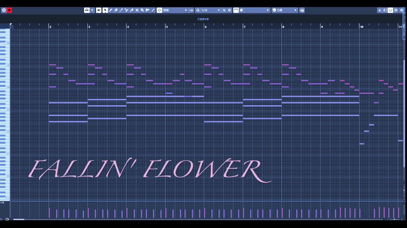Click the palette icon before 力度
The width and height of the screenshot is (407, 228).
point(274,10)
